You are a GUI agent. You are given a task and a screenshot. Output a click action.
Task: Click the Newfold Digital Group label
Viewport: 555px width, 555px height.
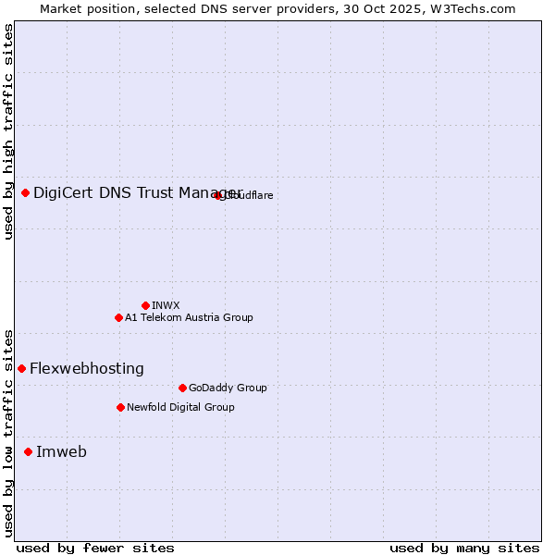pos(180,407)
